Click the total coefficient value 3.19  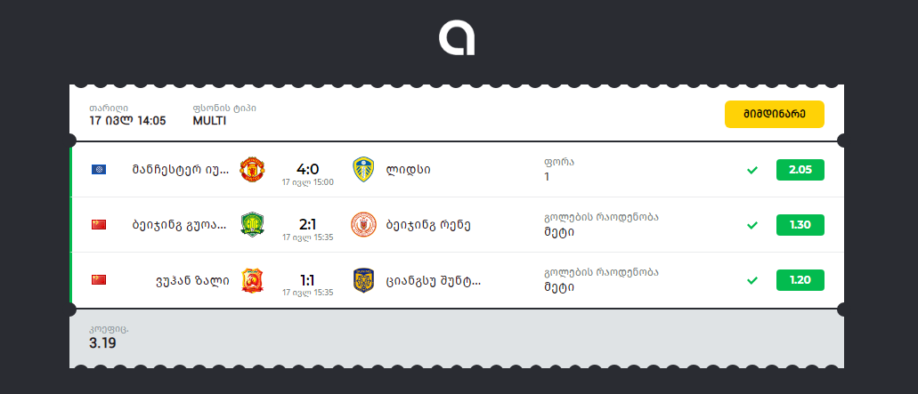102,343
